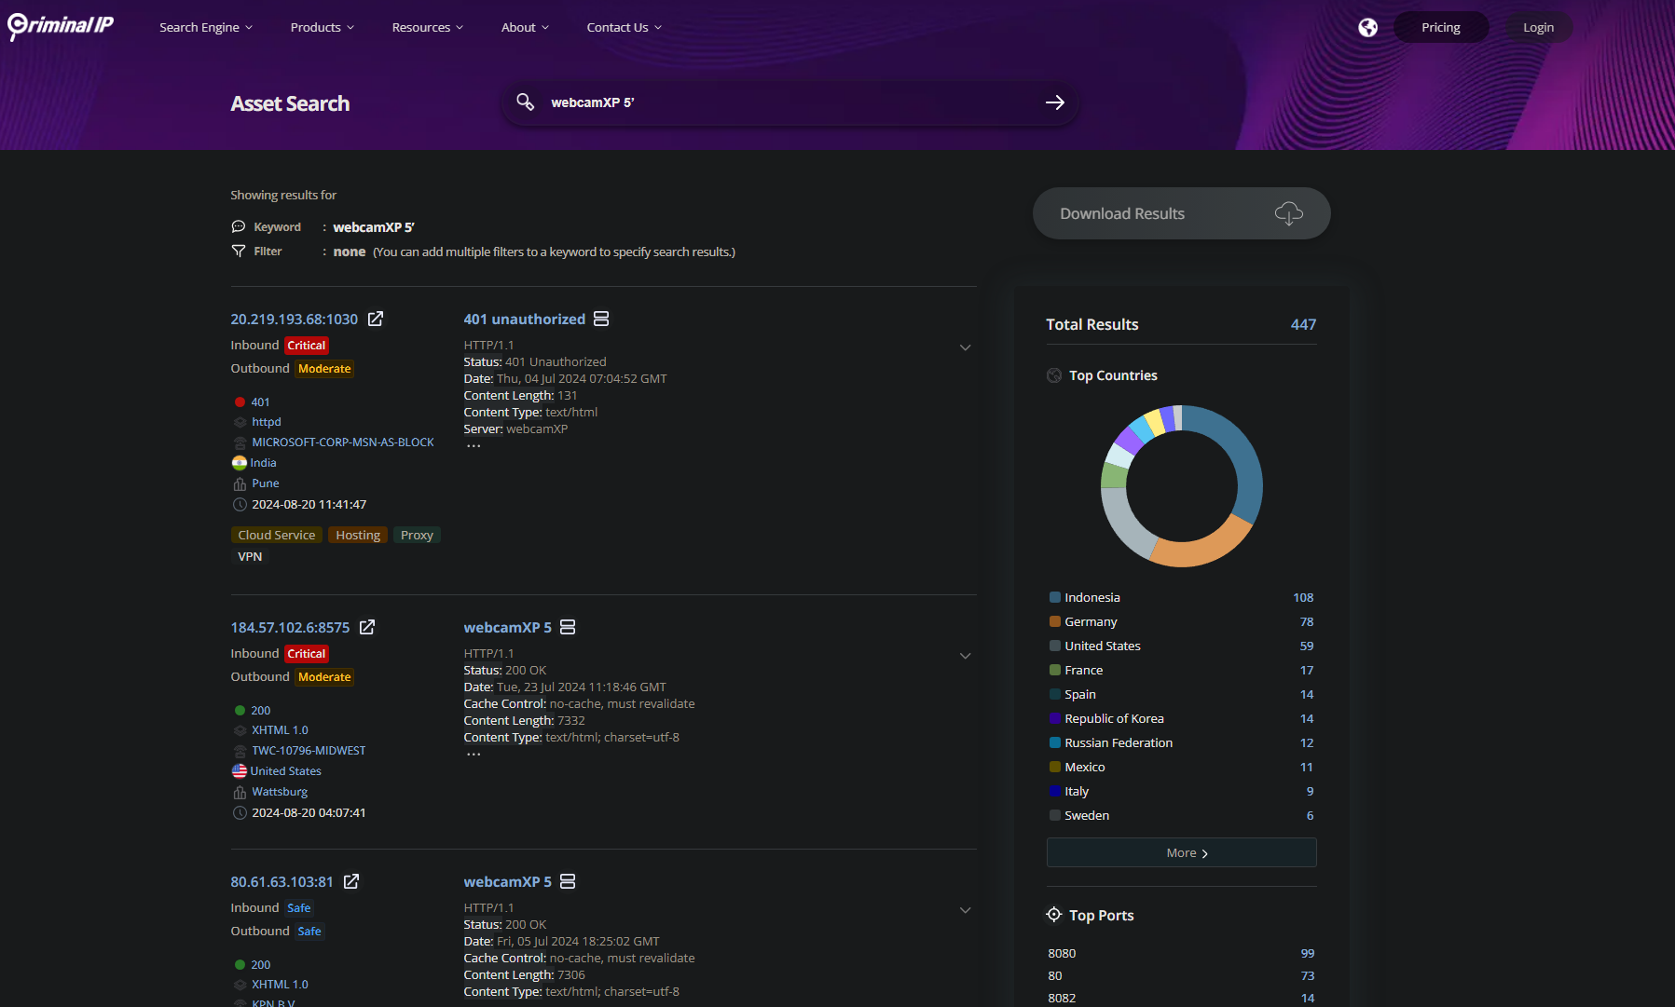Open external link icon for 80.61.63.103:81

pos(351,882)
